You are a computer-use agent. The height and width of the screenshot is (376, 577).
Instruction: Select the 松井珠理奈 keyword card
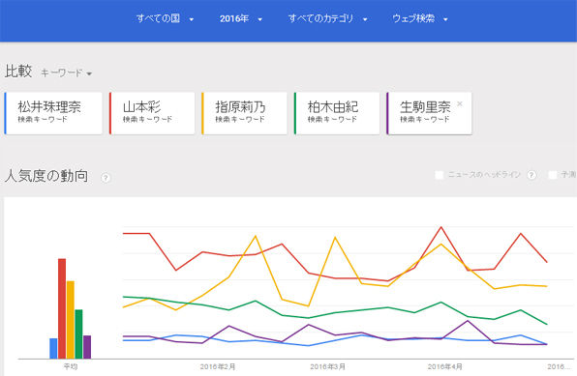coord(53,113)
